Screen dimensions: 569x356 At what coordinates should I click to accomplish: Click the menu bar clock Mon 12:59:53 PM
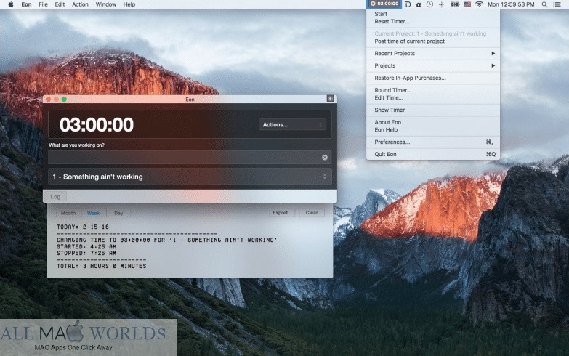coord(511,4)
